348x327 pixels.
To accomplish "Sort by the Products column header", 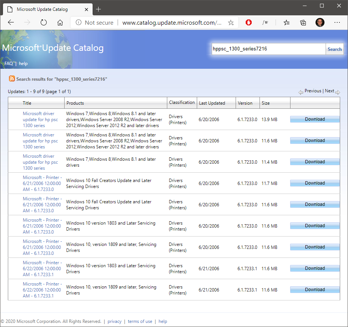I will point(75,103).
